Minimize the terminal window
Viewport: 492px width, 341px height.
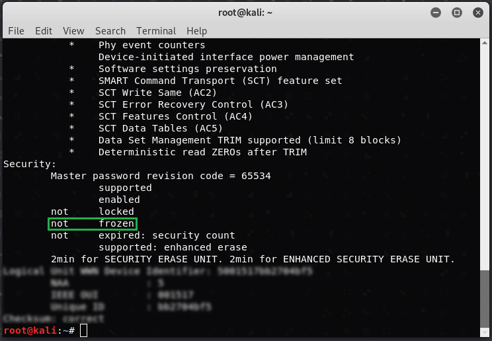pyautogui.click(x=436, y=13)
